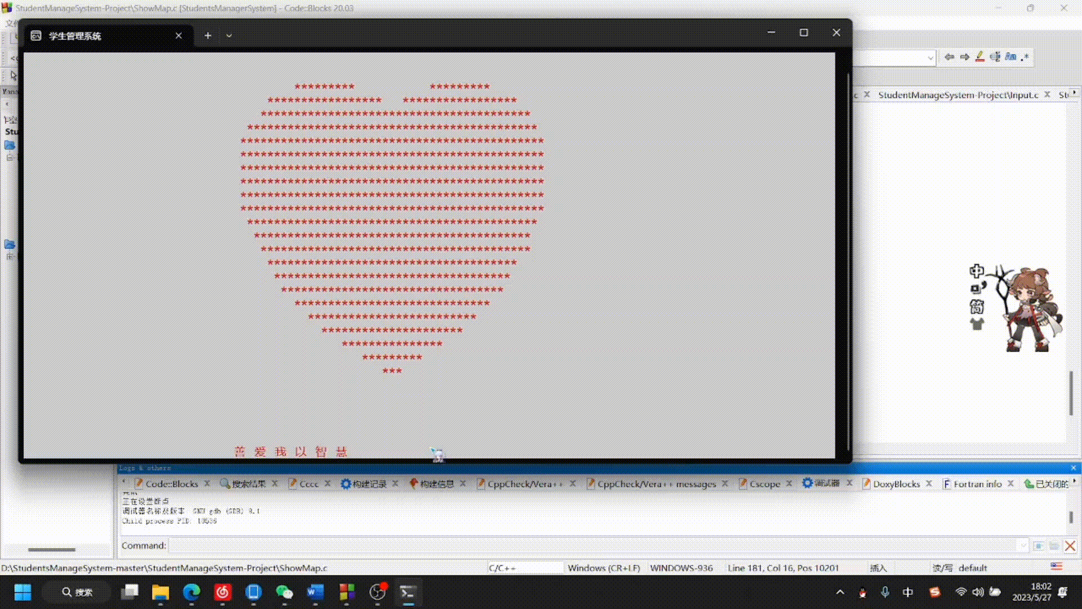Click the volume icon in system tray
Screen dimensions: 1082x609
(978, 592)
